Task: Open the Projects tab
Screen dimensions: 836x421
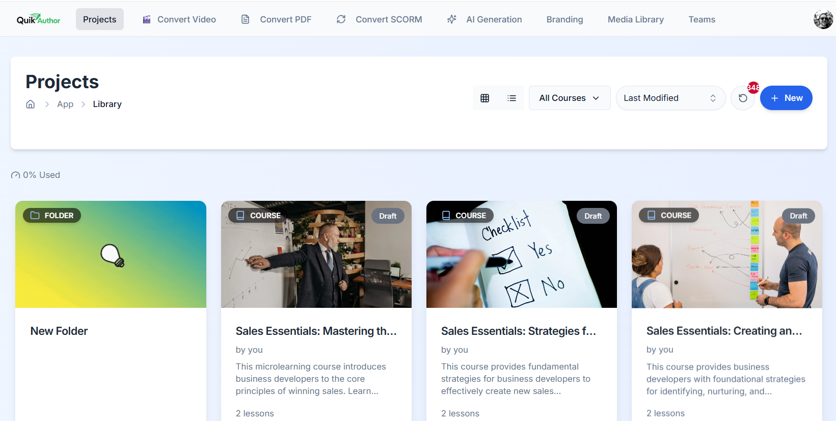Action: (x=100, y=19)
